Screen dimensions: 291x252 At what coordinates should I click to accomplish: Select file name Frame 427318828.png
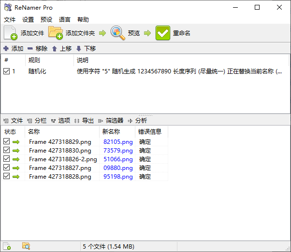click(60, 177)
